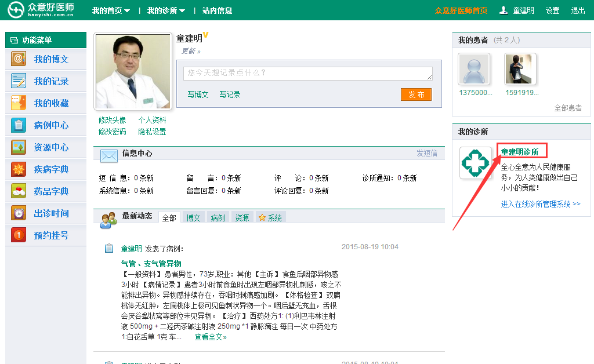Open the 个人资料 link
This screenshot has height=364, width=594.
pyautogui.click(x=153, y=120)
